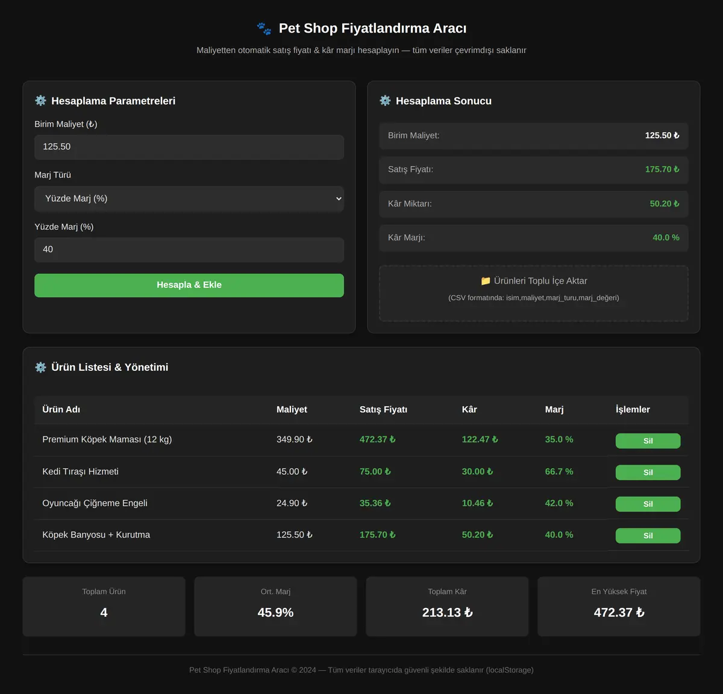The image size is (723, 694).
Task: Click the Kâr Marjı result row
Action: pyautogui.click(x=534, y=238)
